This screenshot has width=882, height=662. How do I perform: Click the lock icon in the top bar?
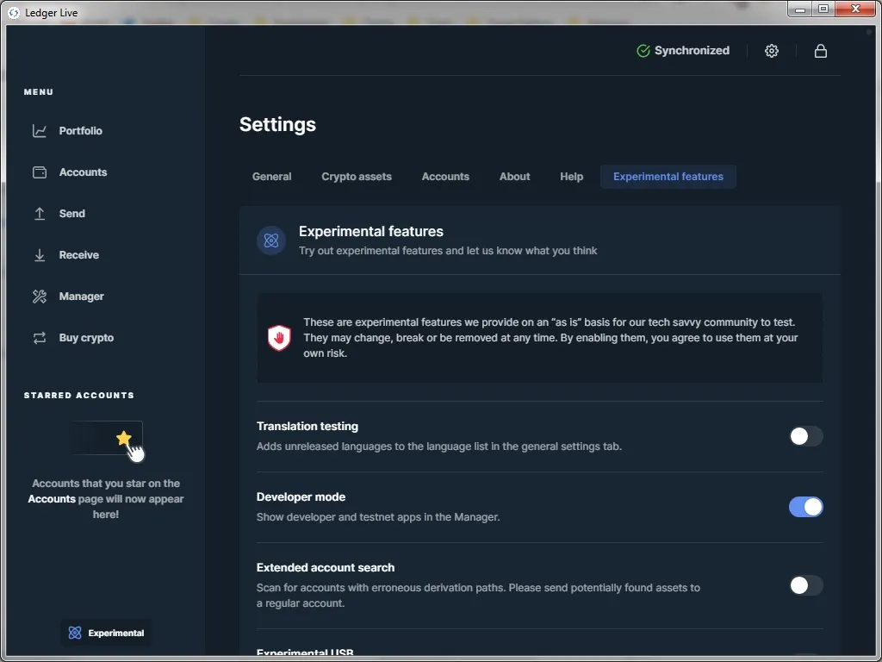click(x=820, y=51)
